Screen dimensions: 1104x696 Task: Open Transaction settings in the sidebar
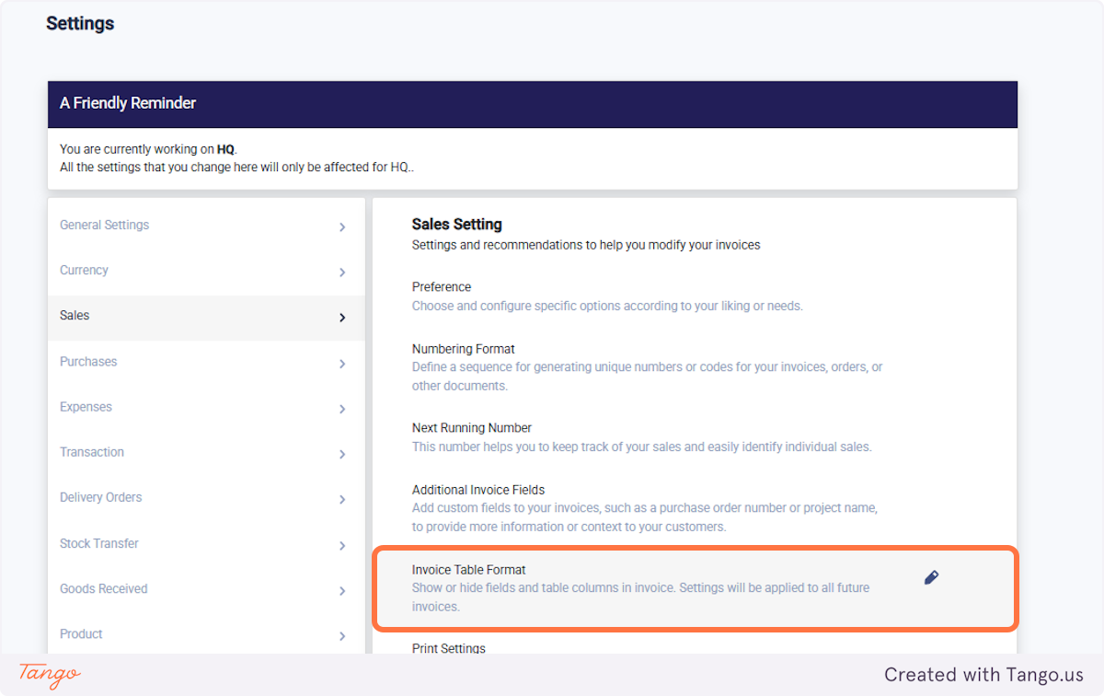tap(206, 452)
